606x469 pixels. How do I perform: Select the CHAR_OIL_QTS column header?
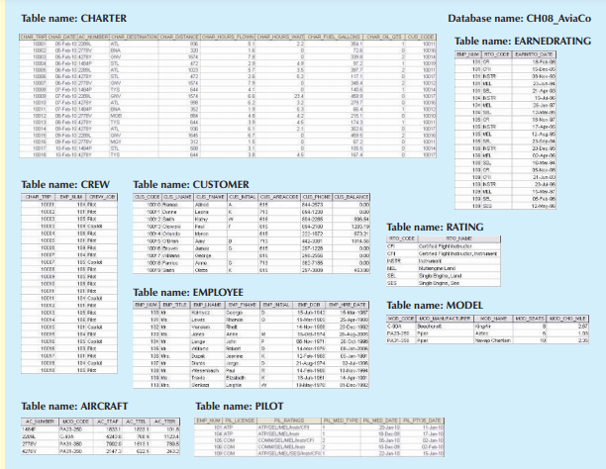(x=384, y=37)
